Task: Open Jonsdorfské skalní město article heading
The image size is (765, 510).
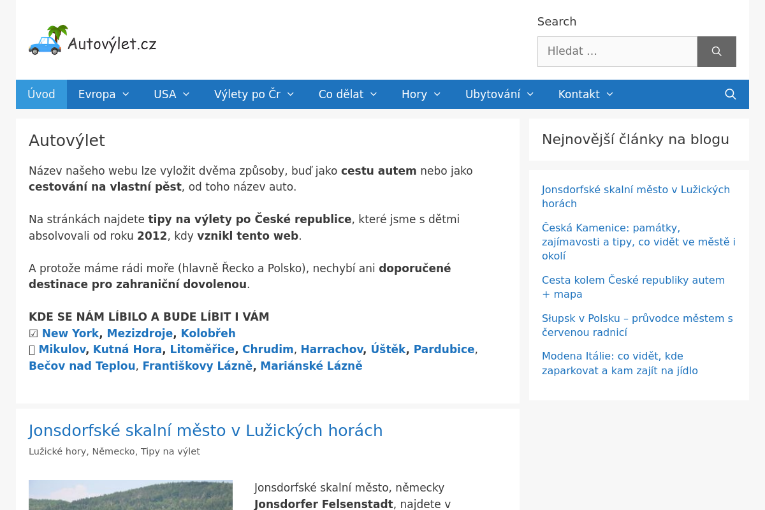Action: 206,431
